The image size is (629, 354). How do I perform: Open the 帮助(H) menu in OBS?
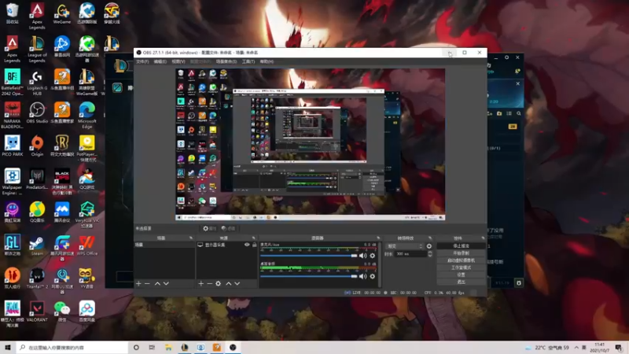[x=267, y=61]
